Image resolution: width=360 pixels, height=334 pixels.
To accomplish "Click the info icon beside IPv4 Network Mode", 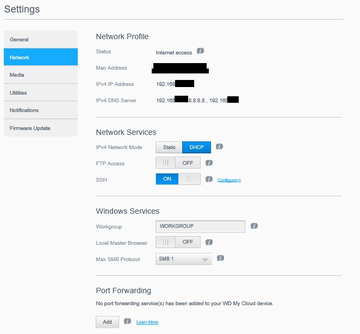I will (219, 147).
